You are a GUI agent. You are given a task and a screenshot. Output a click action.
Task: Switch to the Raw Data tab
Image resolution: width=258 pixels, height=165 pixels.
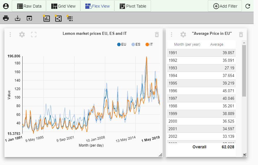[x=29, y=6]
